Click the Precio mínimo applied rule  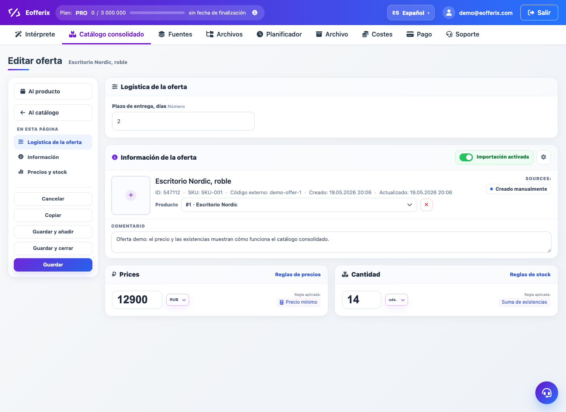298,302
